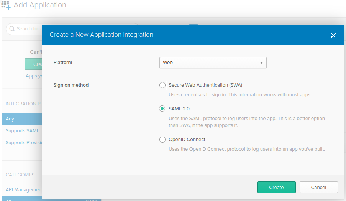Viewport: 346px width, 201px height.
Task: Click background green Create New App button
Action: click(33, 64)
